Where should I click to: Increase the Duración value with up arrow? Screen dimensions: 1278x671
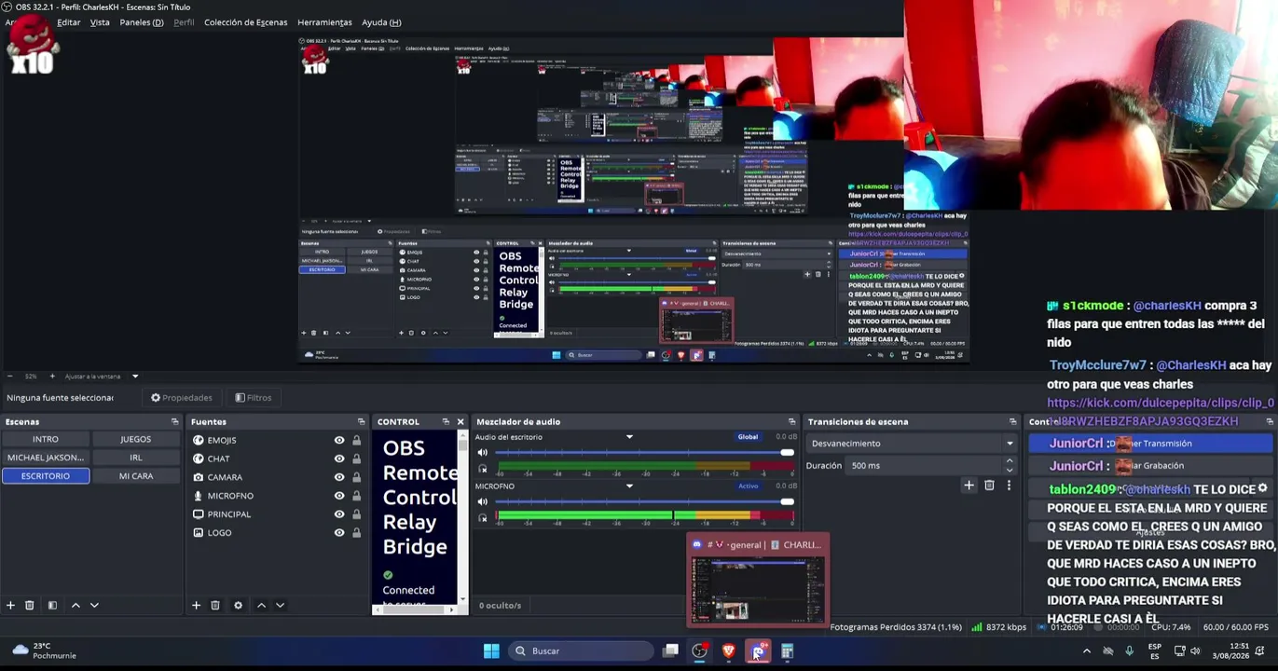pyautogui.click(x=1010, y=462)
